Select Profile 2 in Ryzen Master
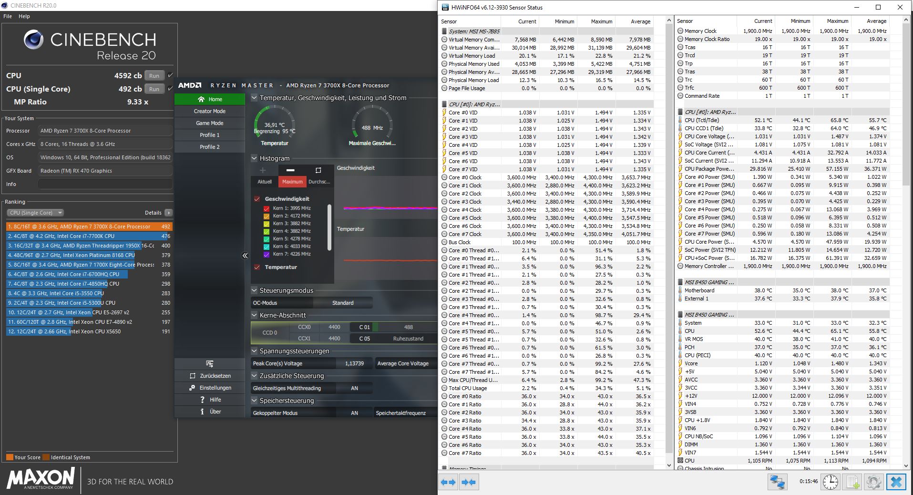Screen dimensions: 913x495 [210, 147]
